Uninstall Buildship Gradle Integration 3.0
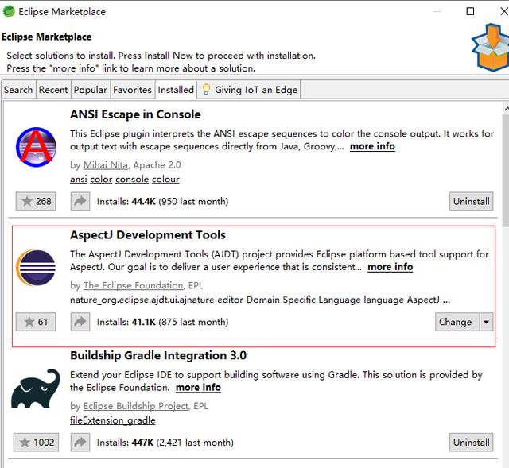Screen dimensions: 509x468 point(472,443)
